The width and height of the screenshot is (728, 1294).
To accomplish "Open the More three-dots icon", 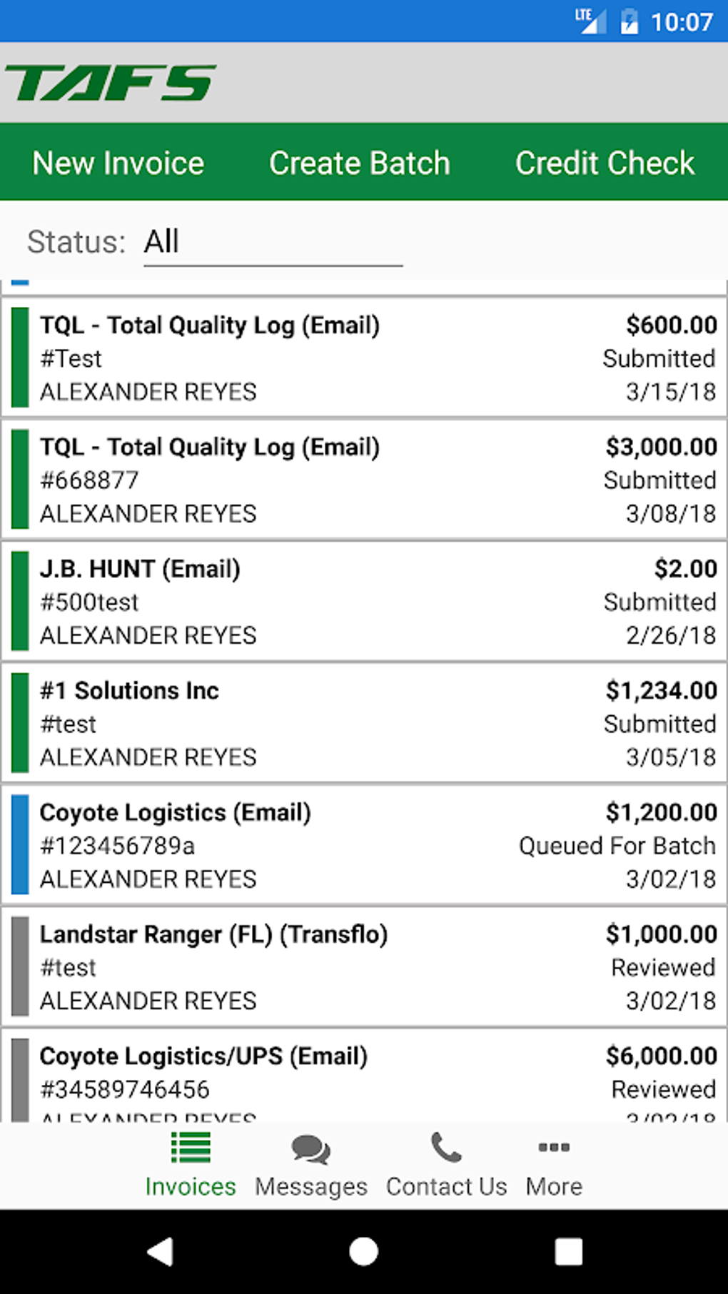I will coord(554,1148).
